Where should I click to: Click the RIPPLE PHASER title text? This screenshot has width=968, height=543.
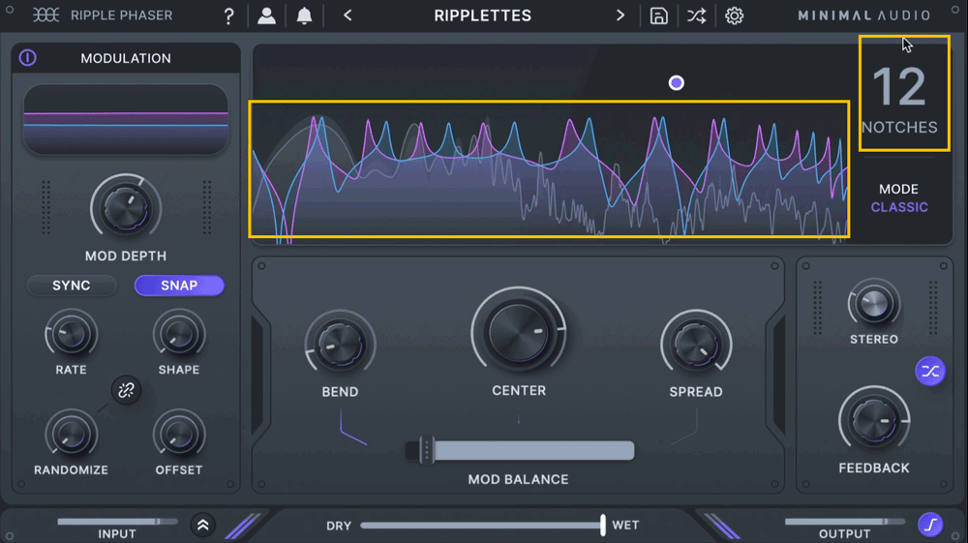(x=122, y=15)
